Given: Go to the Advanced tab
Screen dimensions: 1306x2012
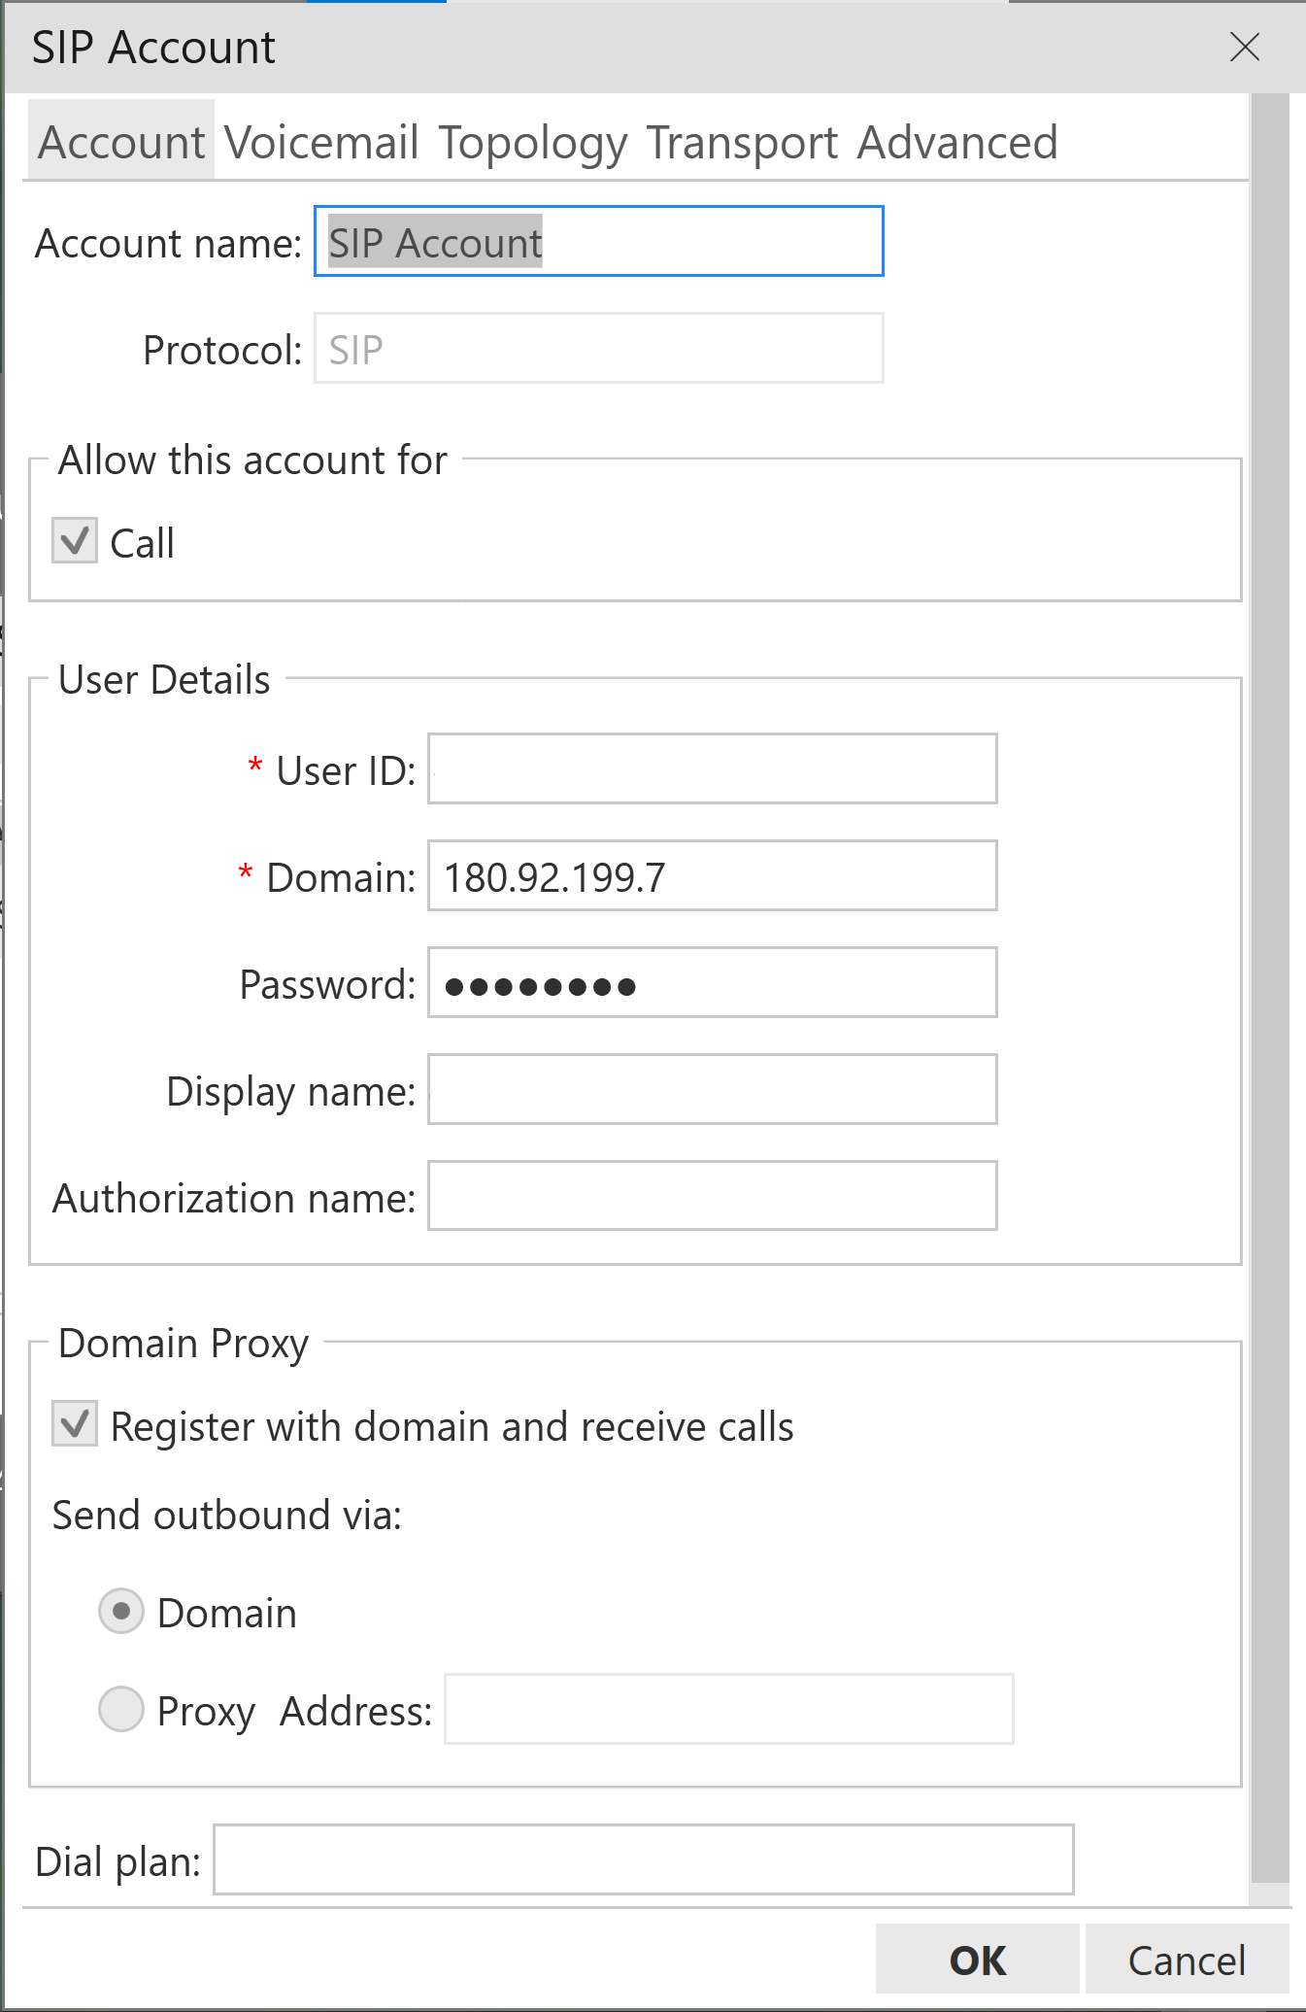Looking at the screenshot, I should coord(956,143).
